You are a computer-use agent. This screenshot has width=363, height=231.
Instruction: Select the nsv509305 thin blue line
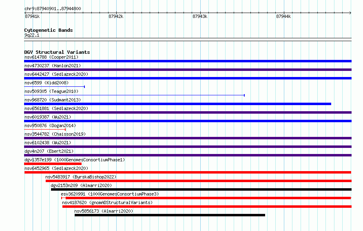(x=135, y=95)
